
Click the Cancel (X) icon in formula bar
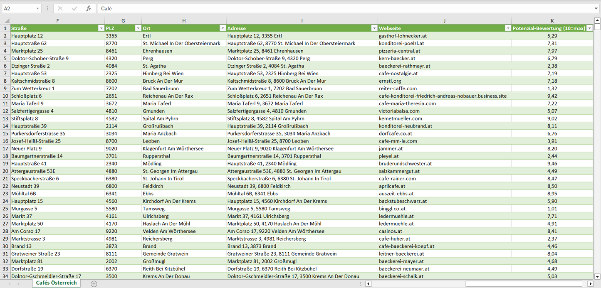tap(60, 8)
